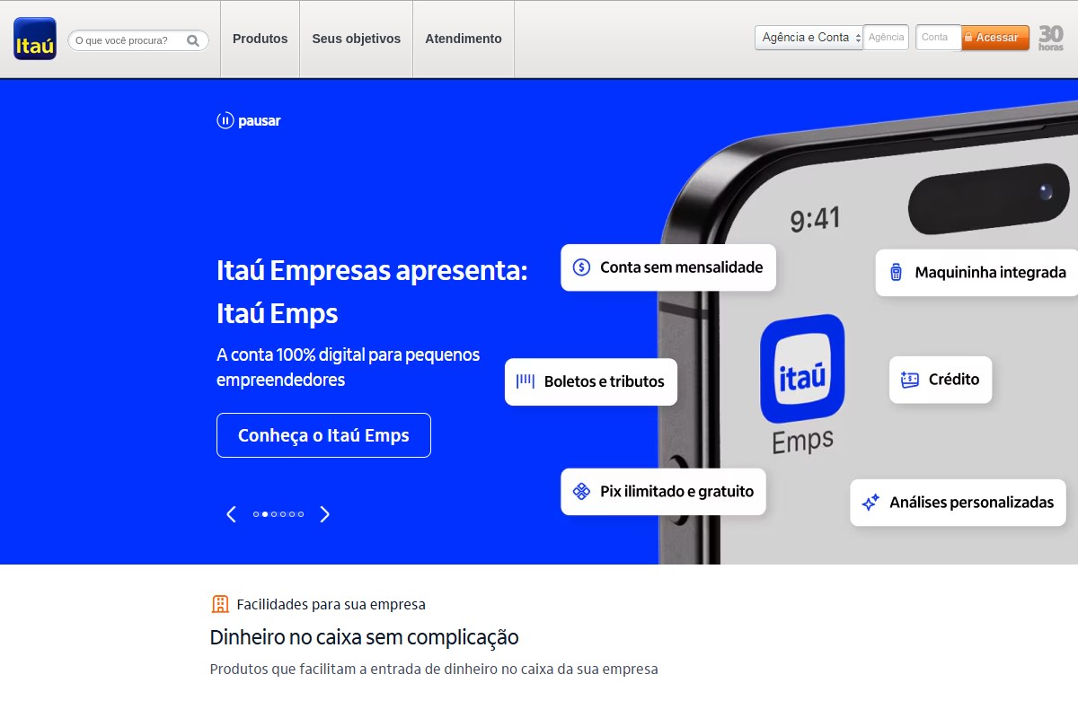Select the last carousel dot indicator
The width and height of the screenshot is (1078, 718).
pos(301,514)
